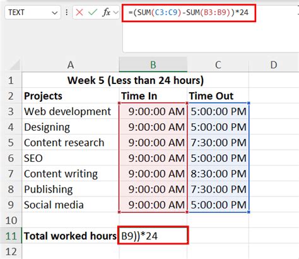Click Time In cell for Publishing

[x=153, y=190]
